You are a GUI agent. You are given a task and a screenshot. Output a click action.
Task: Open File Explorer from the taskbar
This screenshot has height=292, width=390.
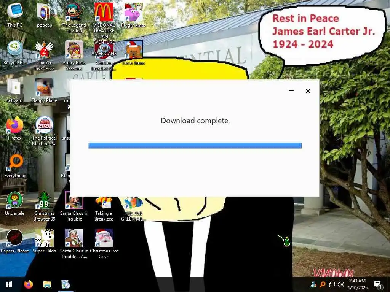[x=47, y=284]
